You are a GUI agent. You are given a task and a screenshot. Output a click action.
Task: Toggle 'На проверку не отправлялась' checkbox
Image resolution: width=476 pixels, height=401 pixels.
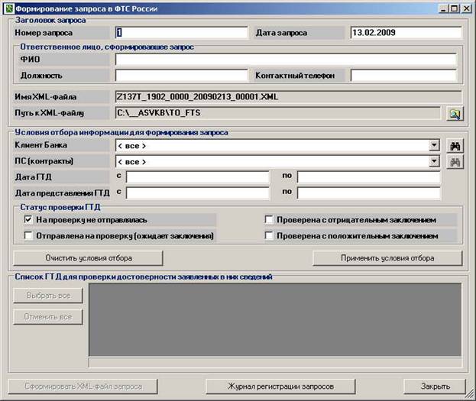pyautogui.click(x=28, y=220)
